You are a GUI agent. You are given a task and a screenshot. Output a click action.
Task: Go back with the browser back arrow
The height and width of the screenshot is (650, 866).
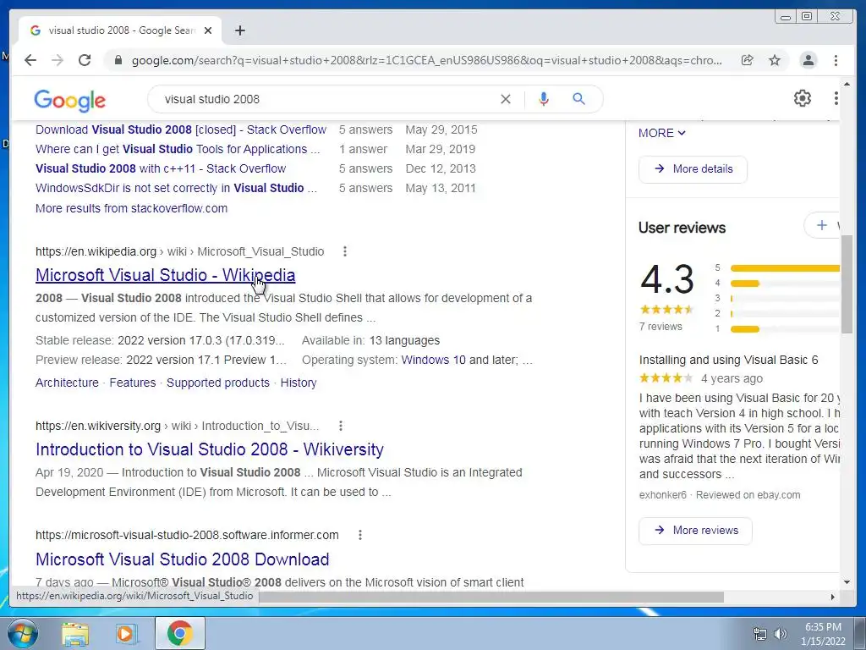30,60
